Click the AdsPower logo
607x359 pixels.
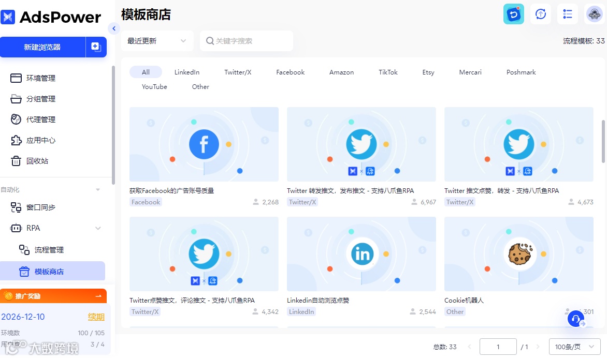click(x=51, y=17)
